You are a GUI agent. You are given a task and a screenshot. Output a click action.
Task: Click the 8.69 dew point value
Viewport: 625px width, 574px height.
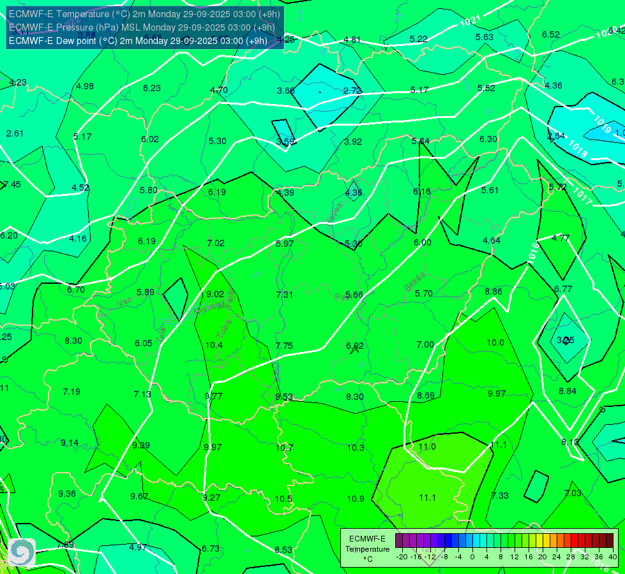[426, 395]
